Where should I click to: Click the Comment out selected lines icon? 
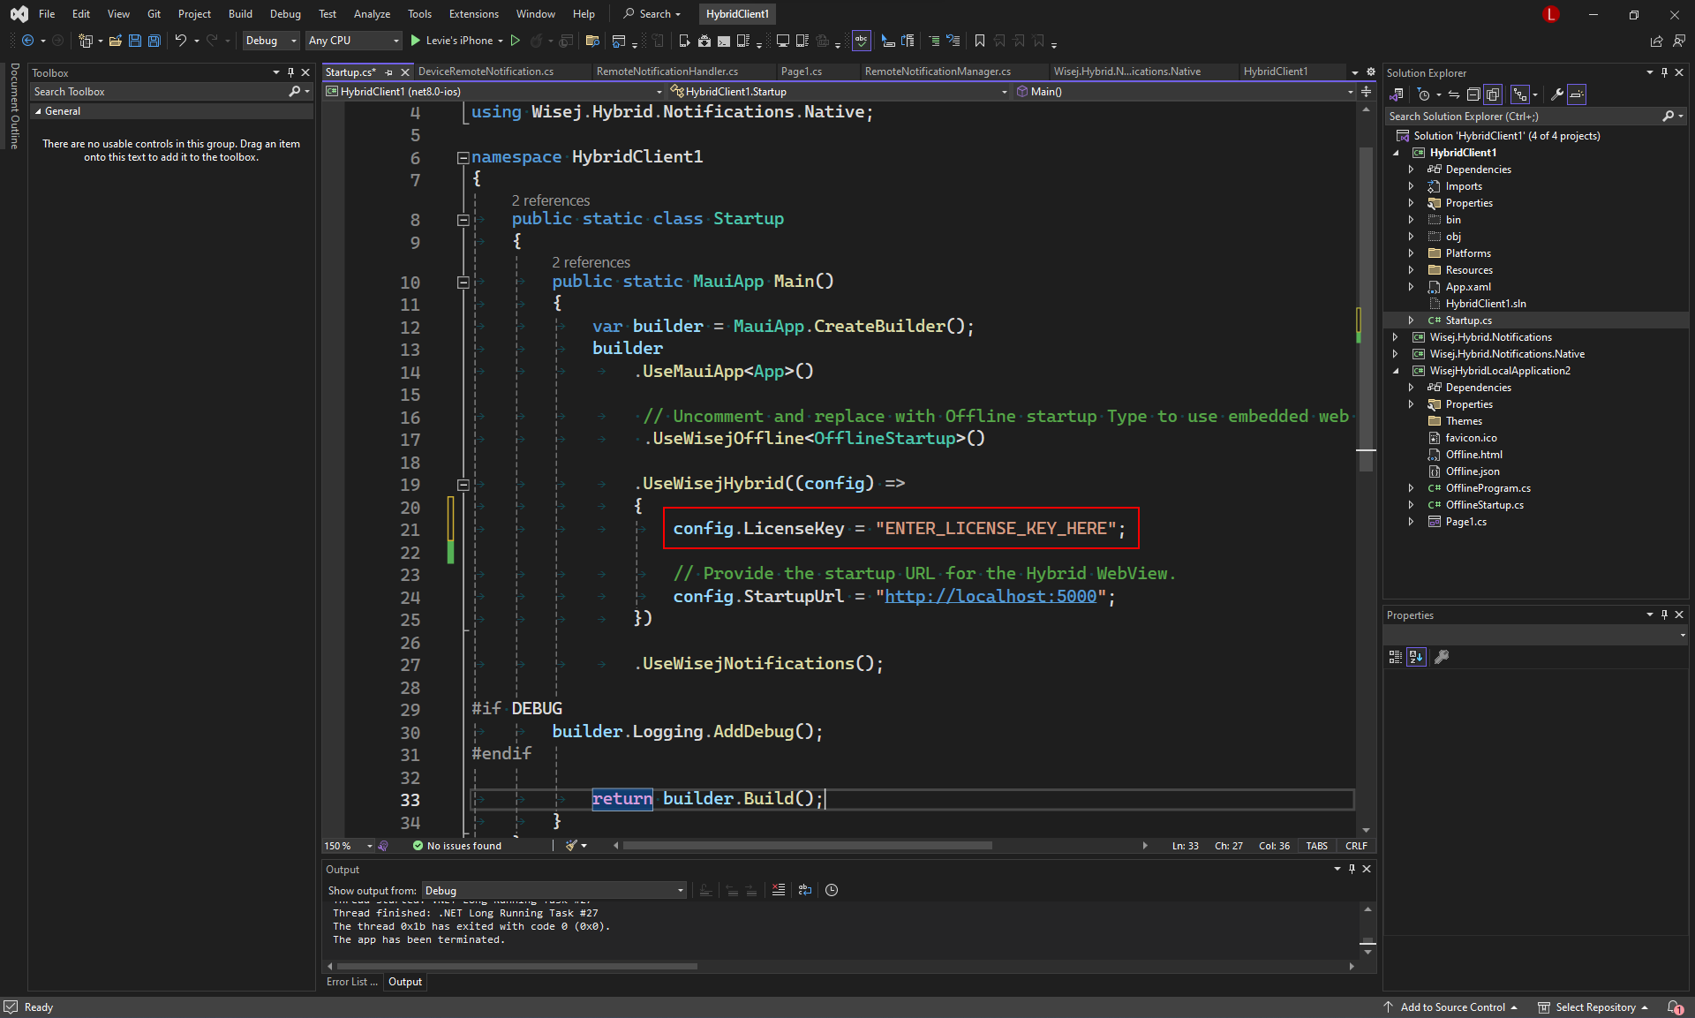(x=933, y=41)
